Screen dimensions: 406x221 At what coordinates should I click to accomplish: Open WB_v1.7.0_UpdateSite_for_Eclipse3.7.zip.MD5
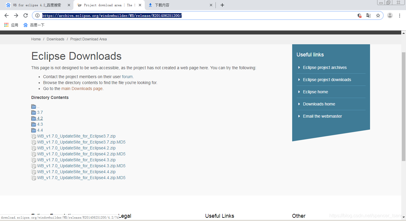point(81,142)
